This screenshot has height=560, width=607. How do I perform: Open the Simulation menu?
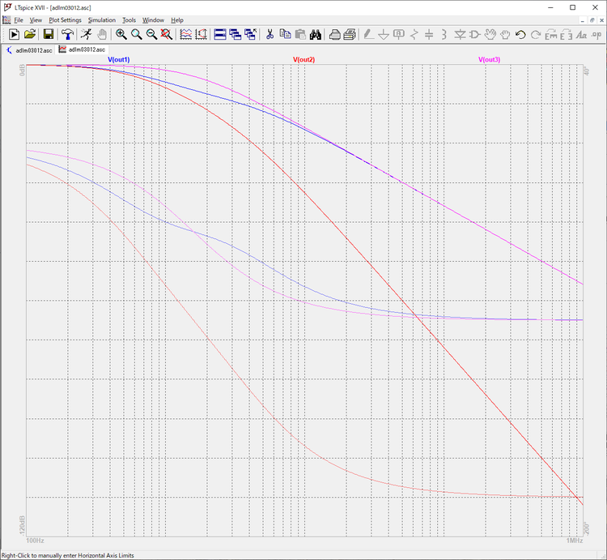pyautogui.click(x=101, y=19)
